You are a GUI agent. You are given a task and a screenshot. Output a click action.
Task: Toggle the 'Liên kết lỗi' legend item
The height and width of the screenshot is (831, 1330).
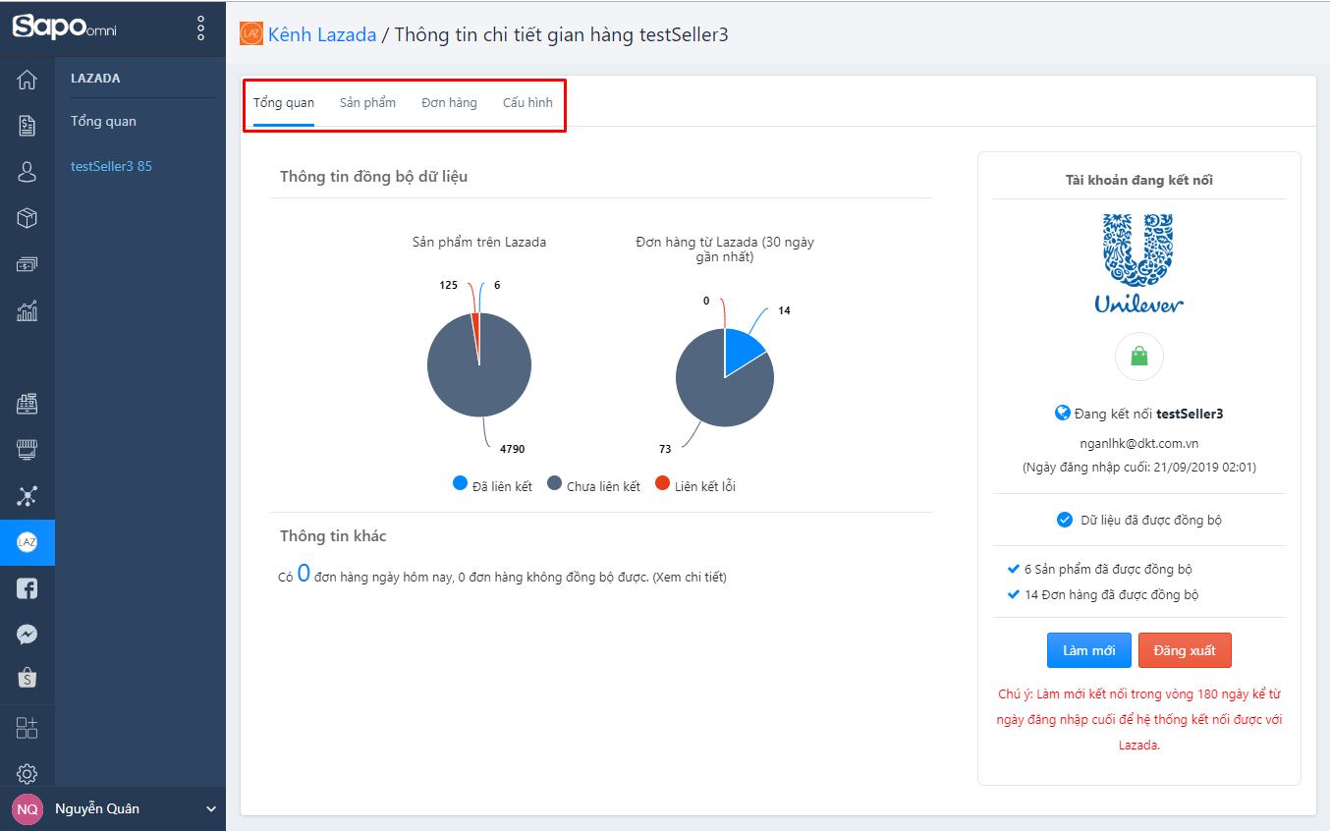(x=694, y=485)
